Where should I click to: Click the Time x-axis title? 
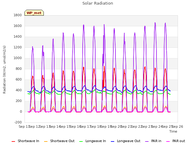coord(173,131)
